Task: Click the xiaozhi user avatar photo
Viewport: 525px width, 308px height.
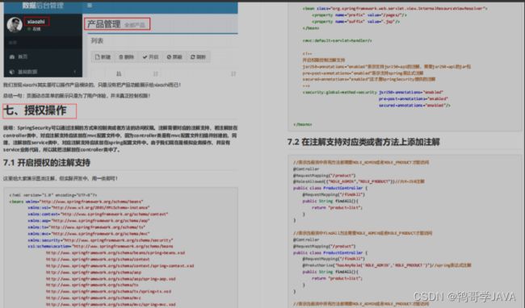Action: [15, 24]
